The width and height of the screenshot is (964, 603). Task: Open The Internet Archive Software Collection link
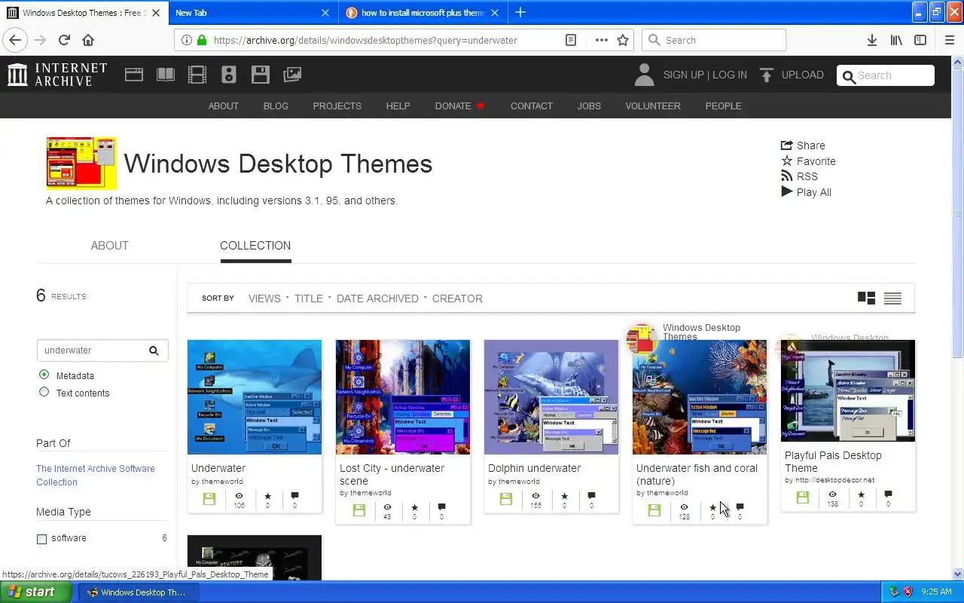96,476
